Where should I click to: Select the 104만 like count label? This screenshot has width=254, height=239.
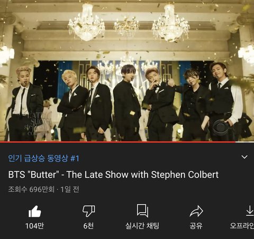pyautogui.click(x=34, y=226)
